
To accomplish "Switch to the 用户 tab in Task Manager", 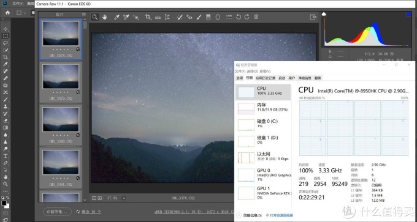I will tap(292, 78).
